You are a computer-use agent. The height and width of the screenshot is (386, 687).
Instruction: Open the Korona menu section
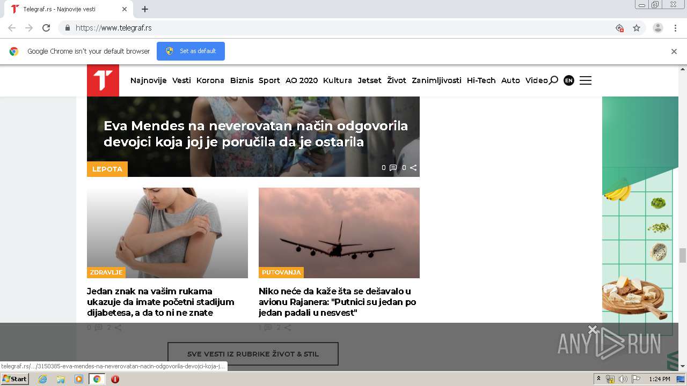tap(210, 80)
